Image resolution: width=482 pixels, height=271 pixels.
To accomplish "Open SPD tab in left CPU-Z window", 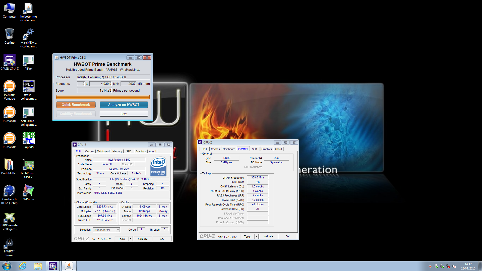I will pos(129,151).
